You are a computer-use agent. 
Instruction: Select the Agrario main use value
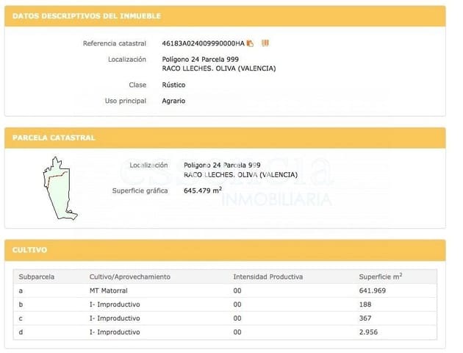(173, 101)
